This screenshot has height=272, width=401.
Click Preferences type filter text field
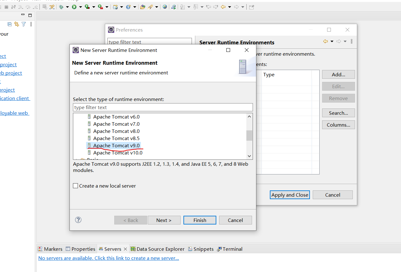click(150, 42)
